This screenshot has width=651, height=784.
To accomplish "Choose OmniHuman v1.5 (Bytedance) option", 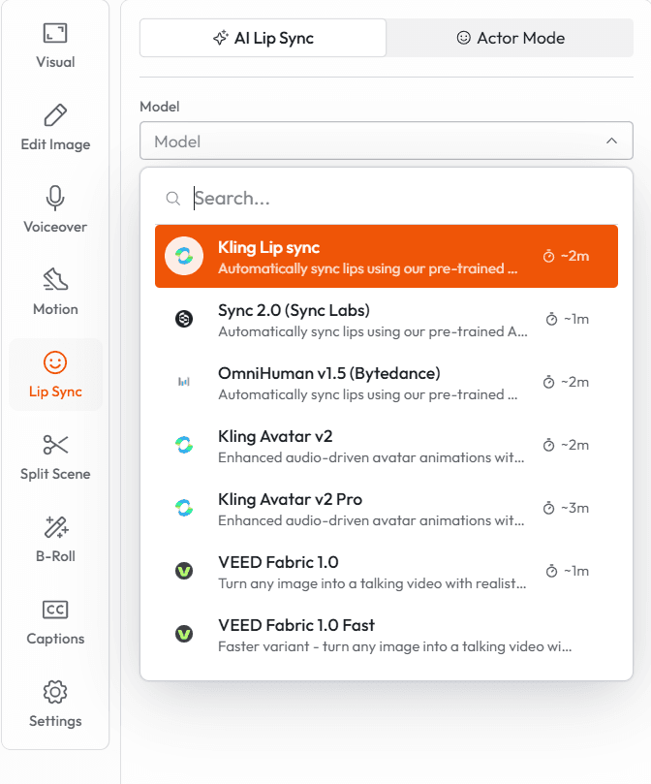I will [387, 382].
